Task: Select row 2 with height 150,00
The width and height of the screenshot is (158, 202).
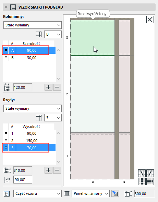Action: point(29,141)
